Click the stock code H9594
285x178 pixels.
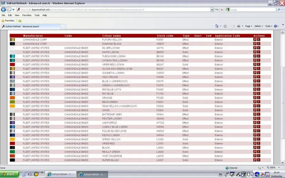tap(160, 131)
